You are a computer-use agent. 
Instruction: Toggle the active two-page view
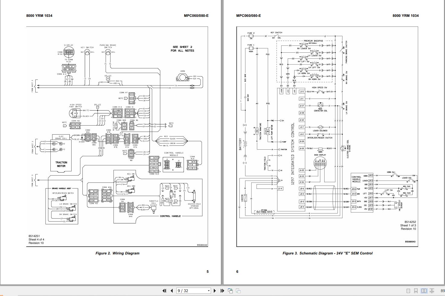(424, 291)
